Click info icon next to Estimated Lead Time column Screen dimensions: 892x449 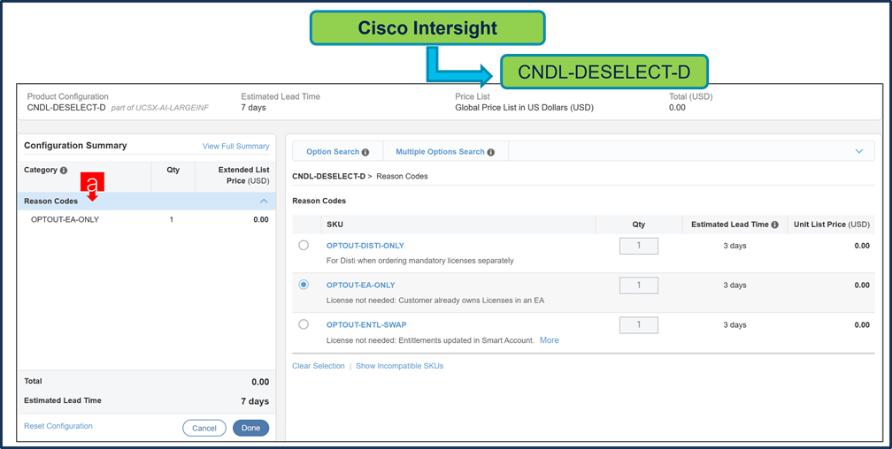[x=774, y=224]
